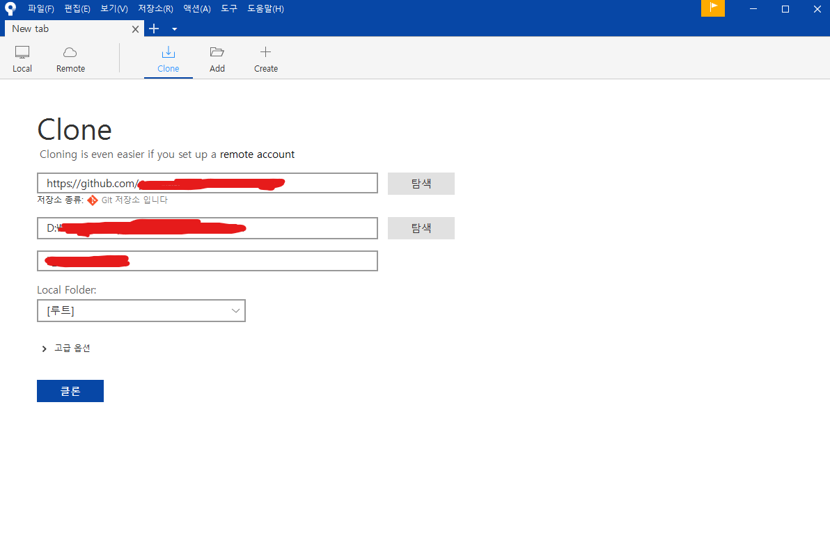Close the New tab

point(136,29)
